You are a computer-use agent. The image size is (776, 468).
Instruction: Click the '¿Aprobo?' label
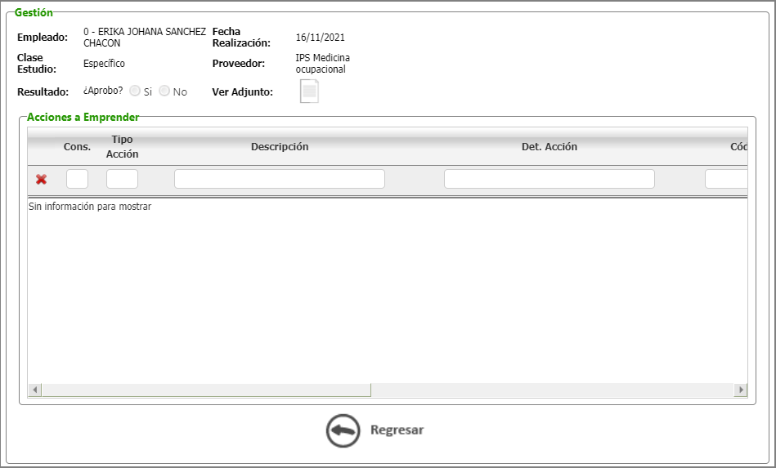(x=103, y=91)
